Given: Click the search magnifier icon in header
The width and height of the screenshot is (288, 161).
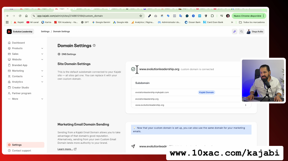Looking at the screenshot, I should pos(242,32).
